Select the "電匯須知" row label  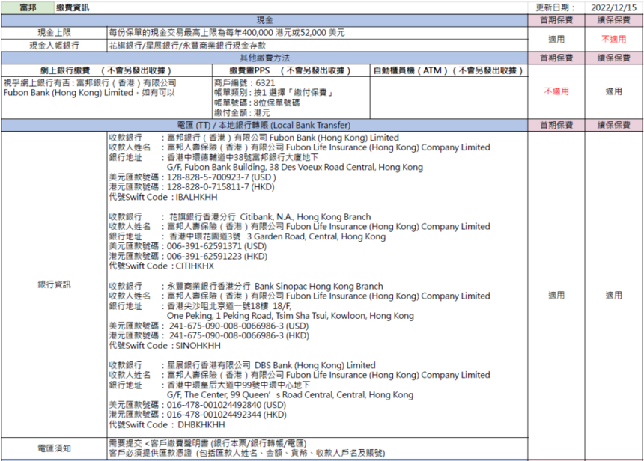[54, 448]
